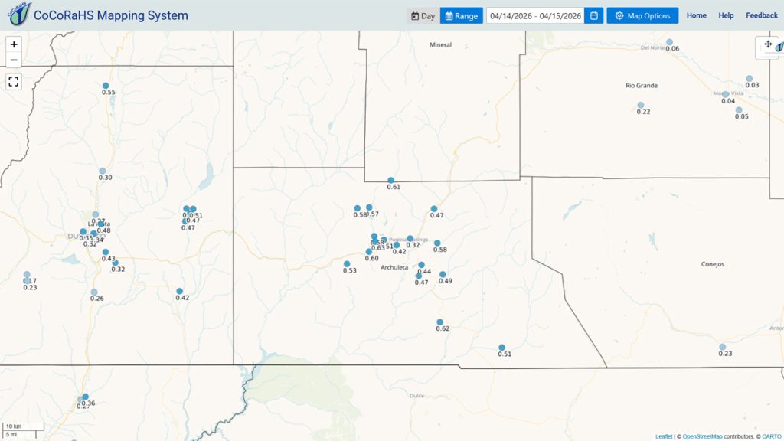Select the station marker reading 0.48
The height and width of the screenshot is (441, 784).
101,224
